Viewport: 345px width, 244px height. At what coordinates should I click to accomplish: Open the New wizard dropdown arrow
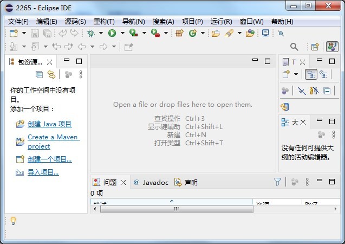(24, 33)
